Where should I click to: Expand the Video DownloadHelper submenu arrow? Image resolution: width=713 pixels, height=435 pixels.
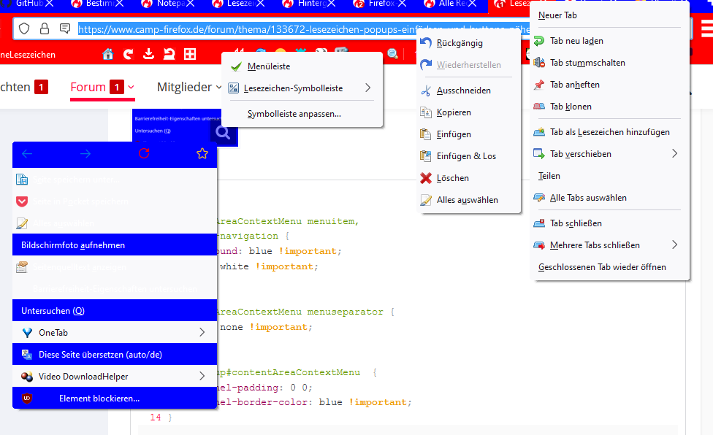point(202,377)
